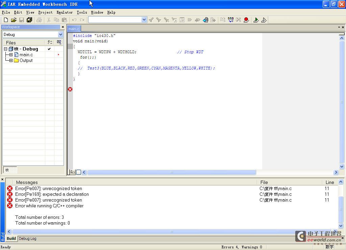Viewport: 346px width, 250px height.
Task: Save the current file with the floppy icon
Action: 22,20
